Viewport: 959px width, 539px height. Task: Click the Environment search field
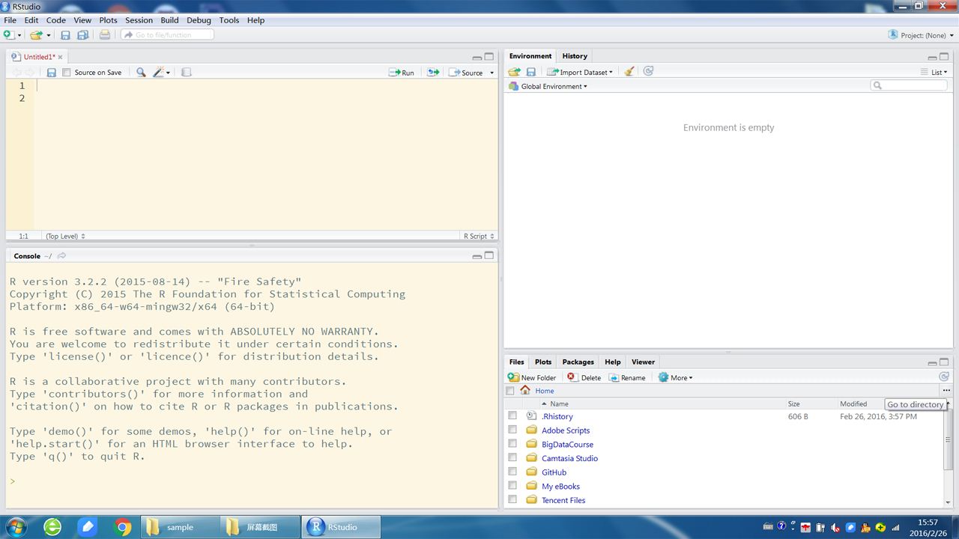point(909,85)
